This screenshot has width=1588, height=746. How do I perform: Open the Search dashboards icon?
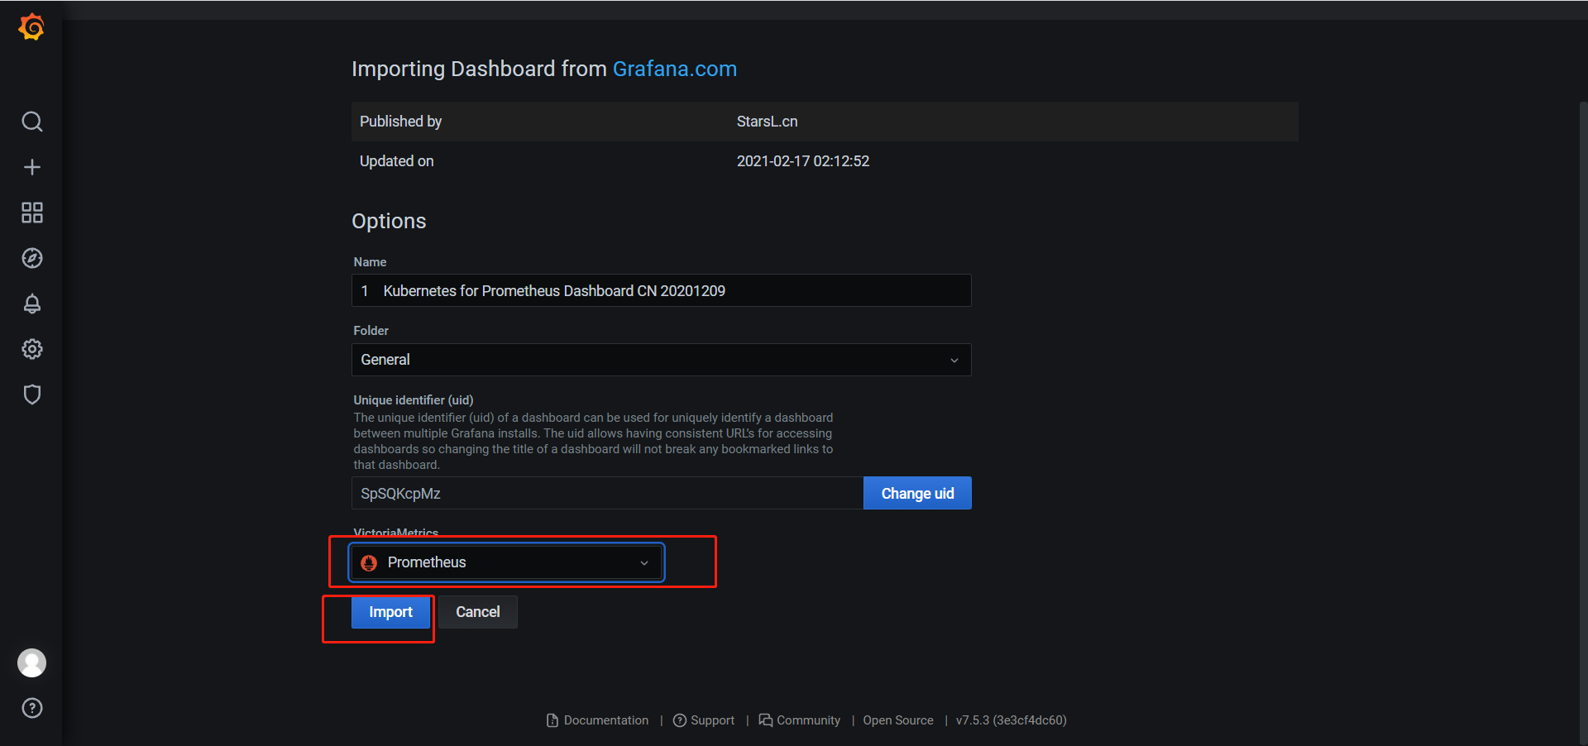[32, 122]
